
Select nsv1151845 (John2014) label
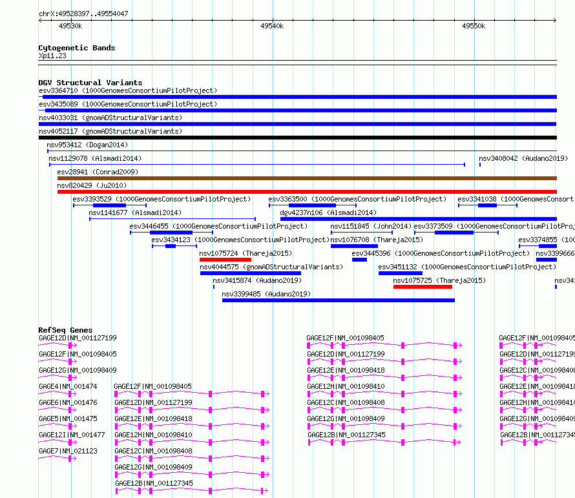371,226
